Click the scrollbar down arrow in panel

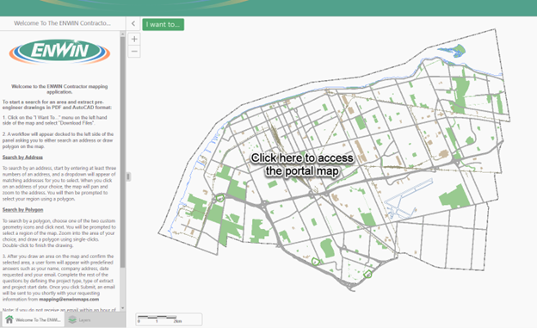click(x=122, y=308)
